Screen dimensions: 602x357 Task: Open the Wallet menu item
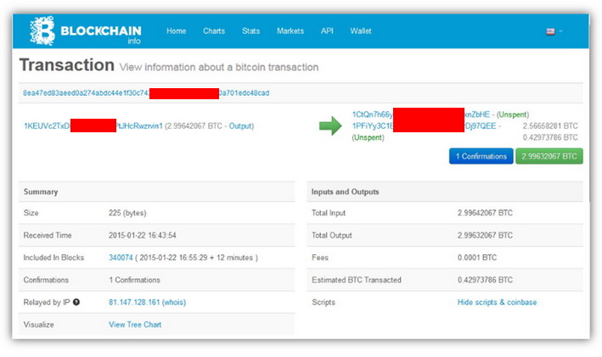[361, 31]
